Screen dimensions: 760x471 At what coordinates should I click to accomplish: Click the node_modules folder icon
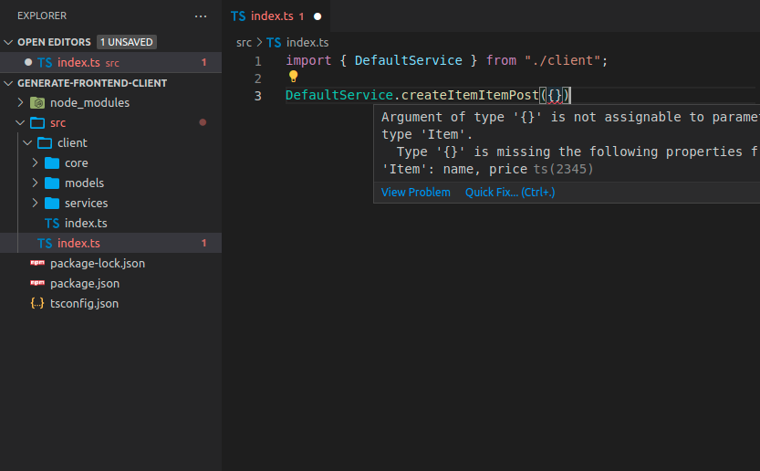point(37,103)
